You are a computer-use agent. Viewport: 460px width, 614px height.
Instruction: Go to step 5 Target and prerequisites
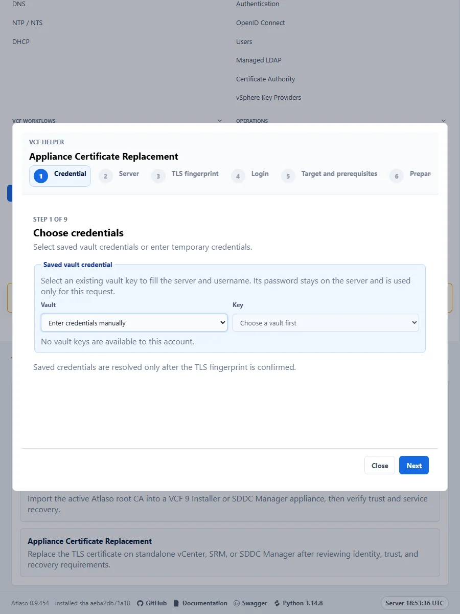tap(330, 176)
